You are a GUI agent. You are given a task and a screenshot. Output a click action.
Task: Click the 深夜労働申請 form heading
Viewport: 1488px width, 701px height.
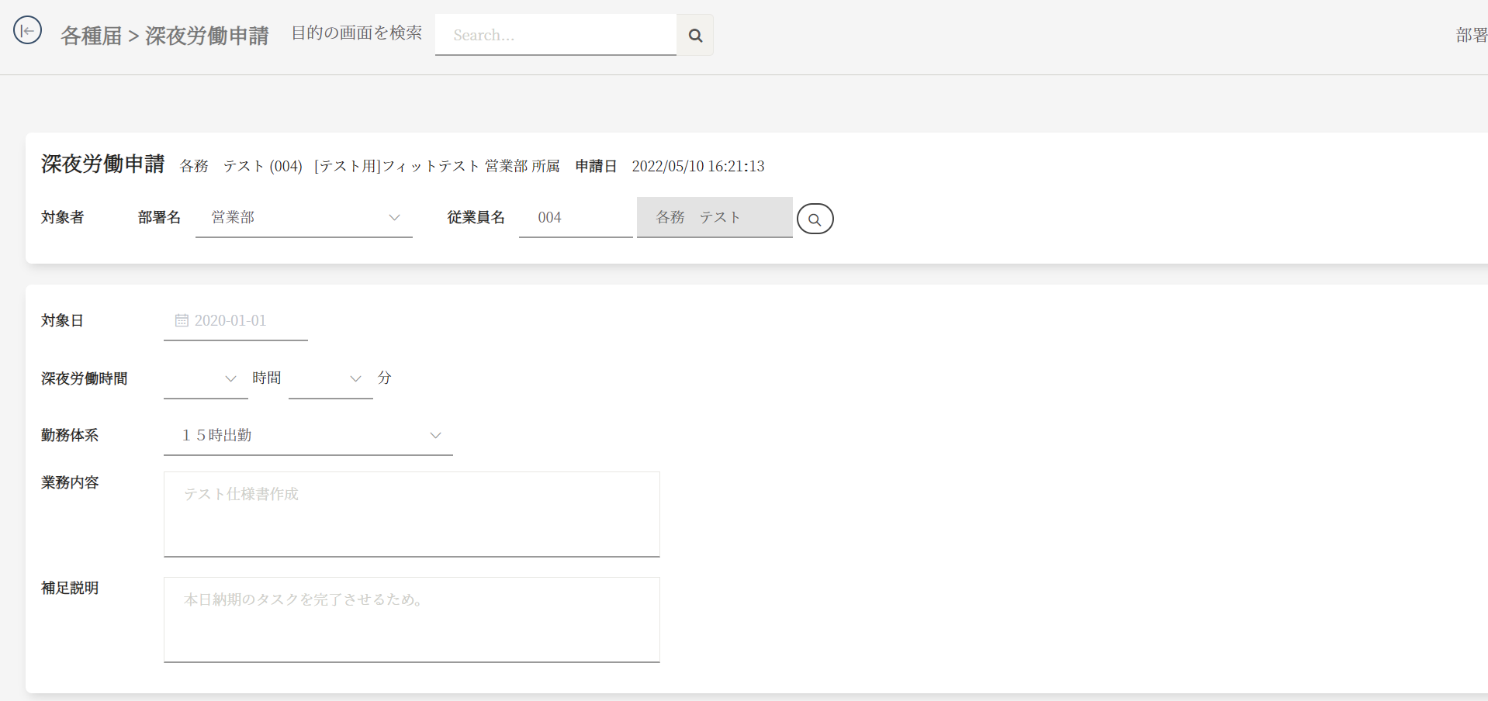pos(103,164)
